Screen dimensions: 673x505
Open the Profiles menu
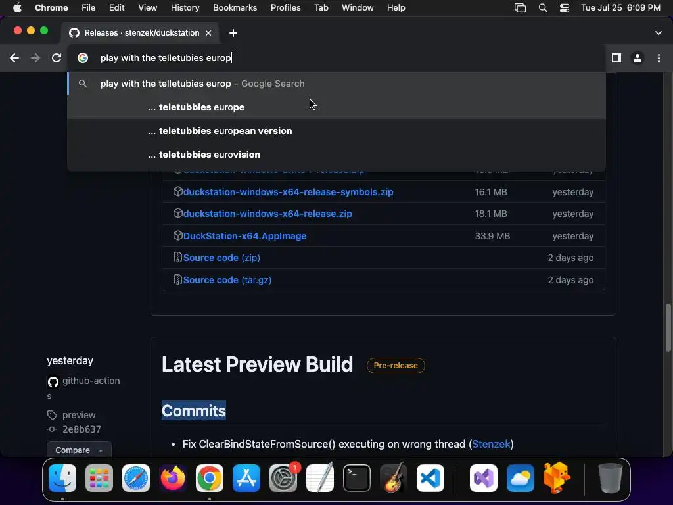click(x=285, y=8)
